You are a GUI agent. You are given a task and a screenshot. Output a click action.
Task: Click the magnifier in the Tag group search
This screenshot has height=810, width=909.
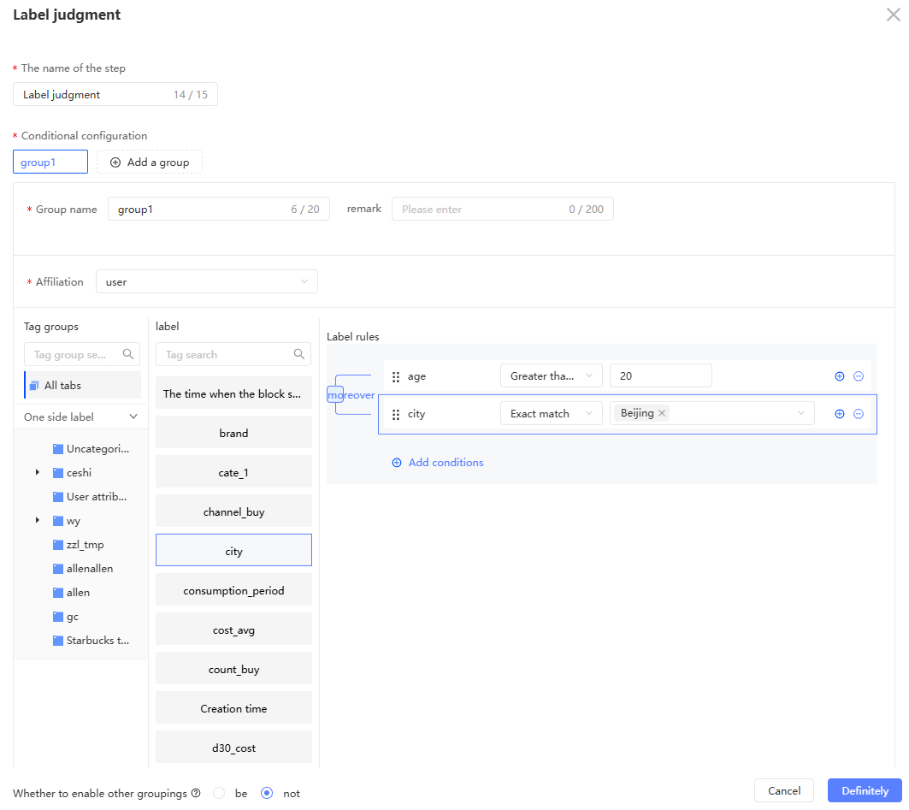click(128, 354)
